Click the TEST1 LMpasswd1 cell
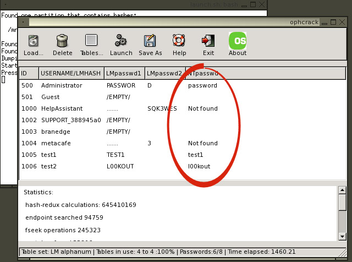 116,155
